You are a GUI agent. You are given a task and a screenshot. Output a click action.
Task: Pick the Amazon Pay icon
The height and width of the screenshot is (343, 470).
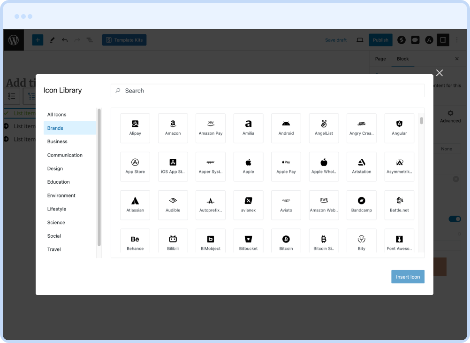(211, 128)
